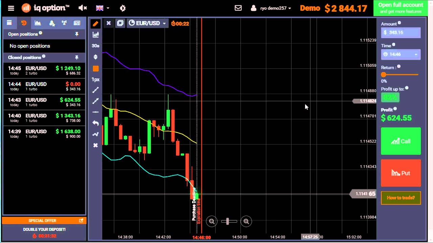Open the signals antenna sidebar tab

(x=64, y=23)
